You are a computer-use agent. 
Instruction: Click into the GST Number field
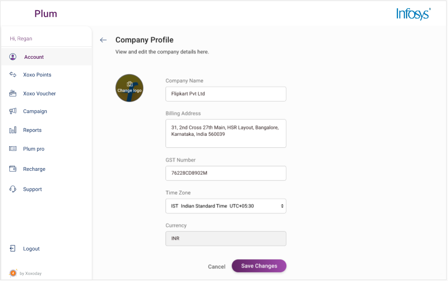[226, 173]
